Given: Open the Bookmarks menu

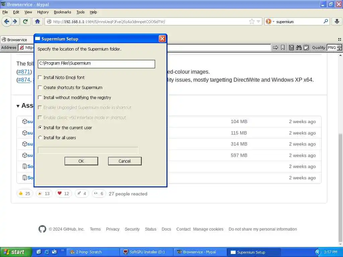Looking at the screenshot, I should tap(63, 12).
